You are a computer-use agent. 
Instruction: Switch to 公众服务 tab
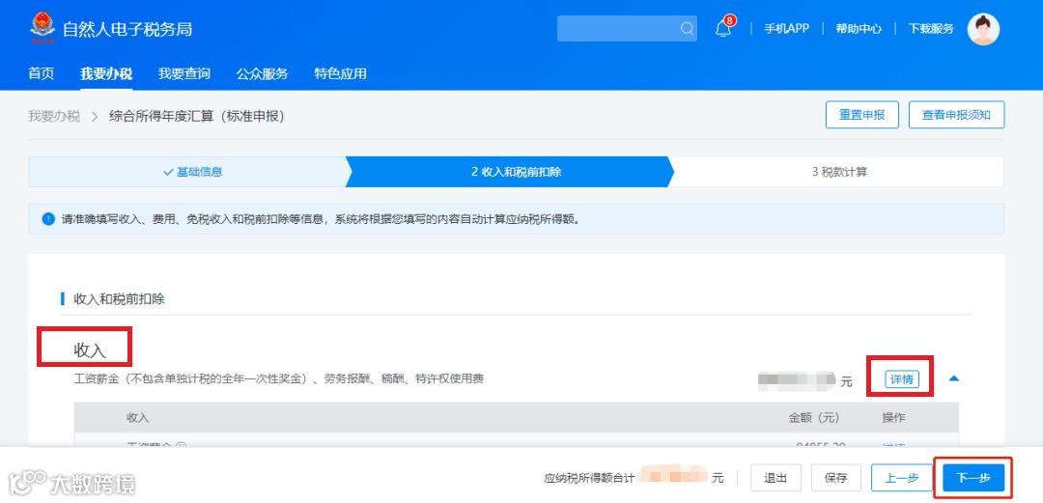coord(262,73)
